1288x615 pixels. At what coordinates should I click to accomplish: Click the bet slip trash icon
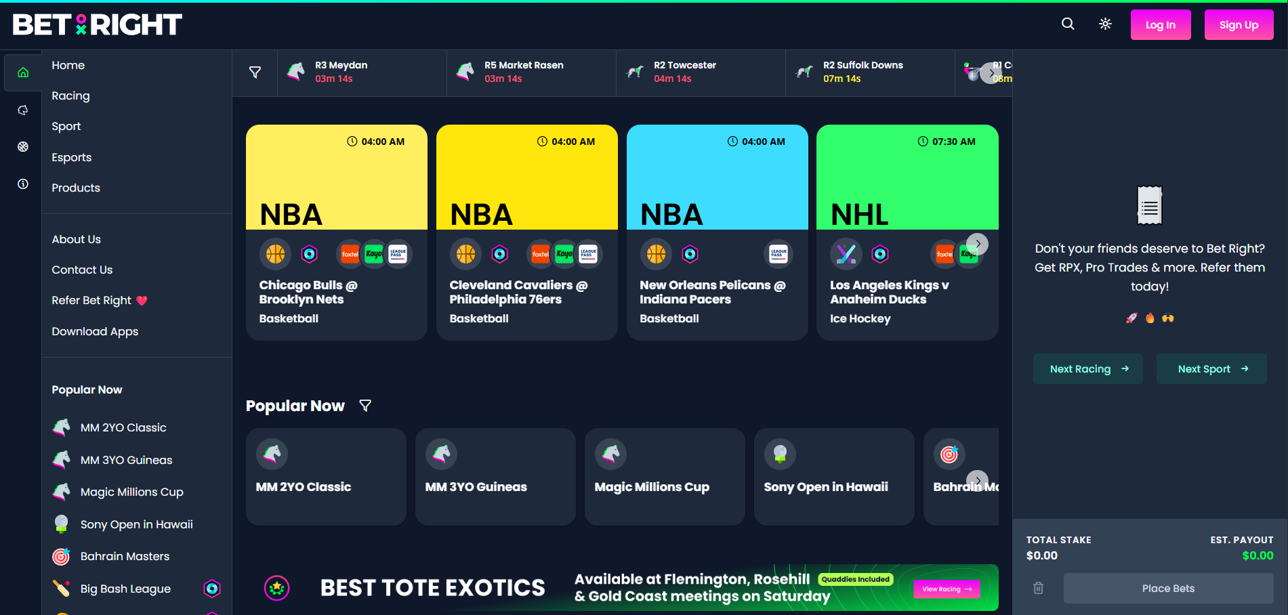tap(1038, 588)
